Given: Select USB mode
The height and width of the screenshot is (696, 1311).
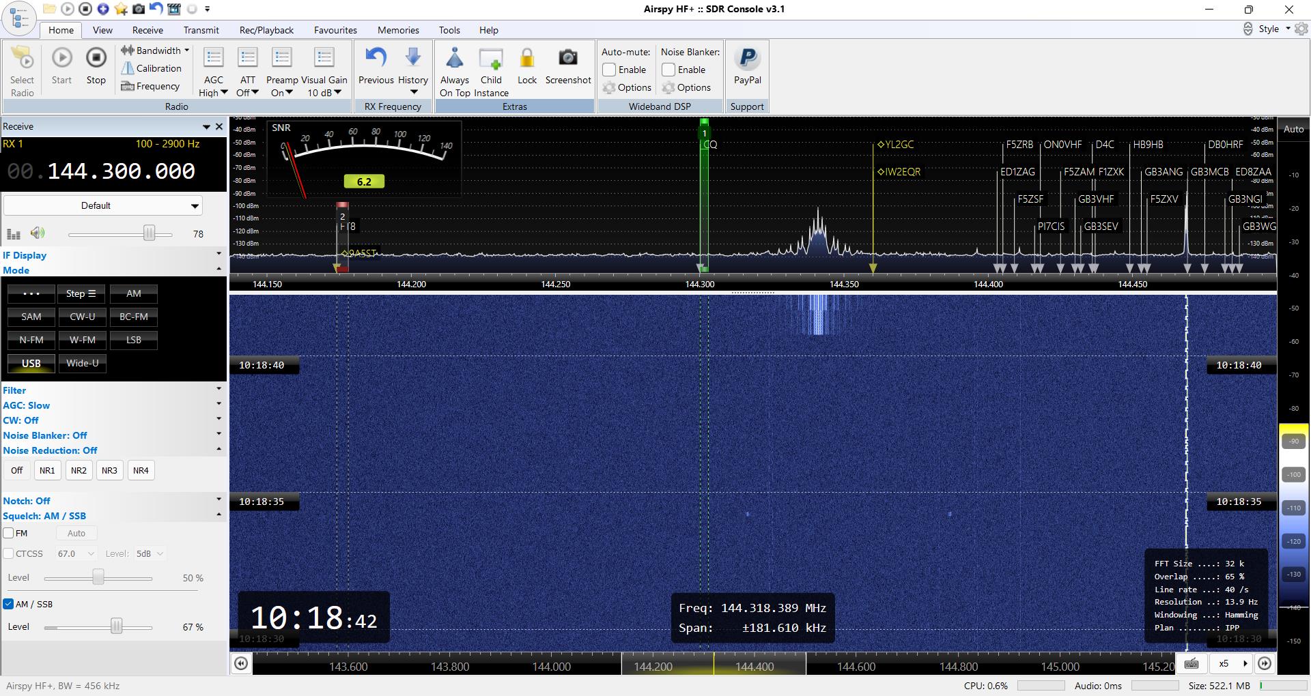Looking at the screenshot, I should [x=31, y=363].
